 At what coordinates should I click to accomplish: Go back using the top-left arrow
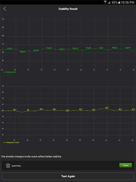[4, 9]
